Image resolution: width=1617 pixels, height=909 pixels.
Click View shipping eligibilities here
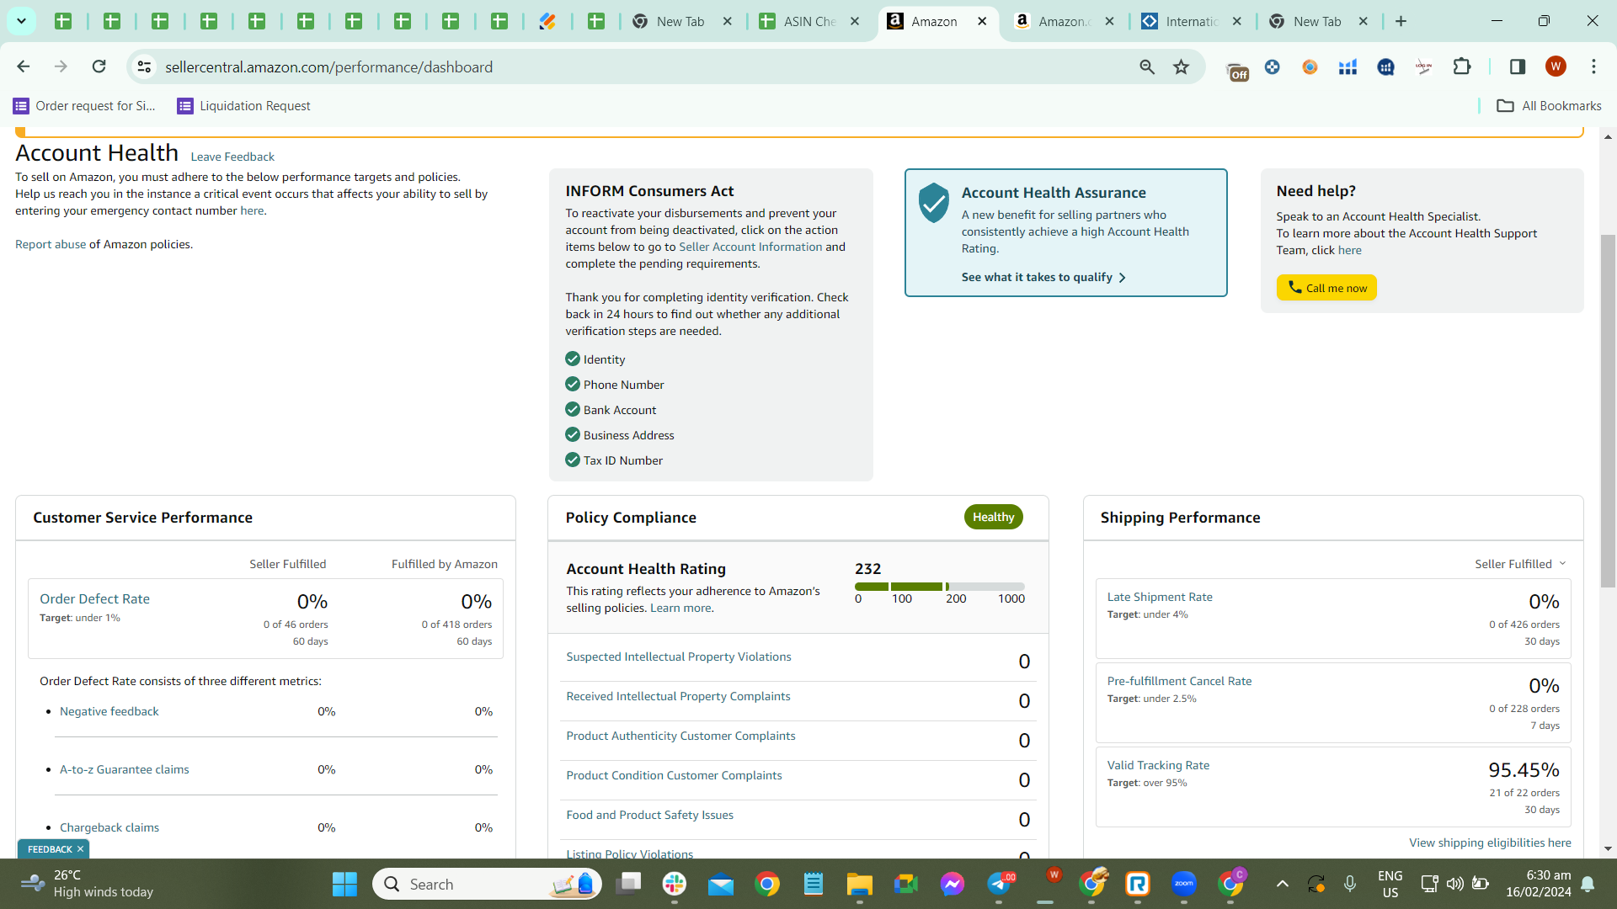click(1490, 843)
